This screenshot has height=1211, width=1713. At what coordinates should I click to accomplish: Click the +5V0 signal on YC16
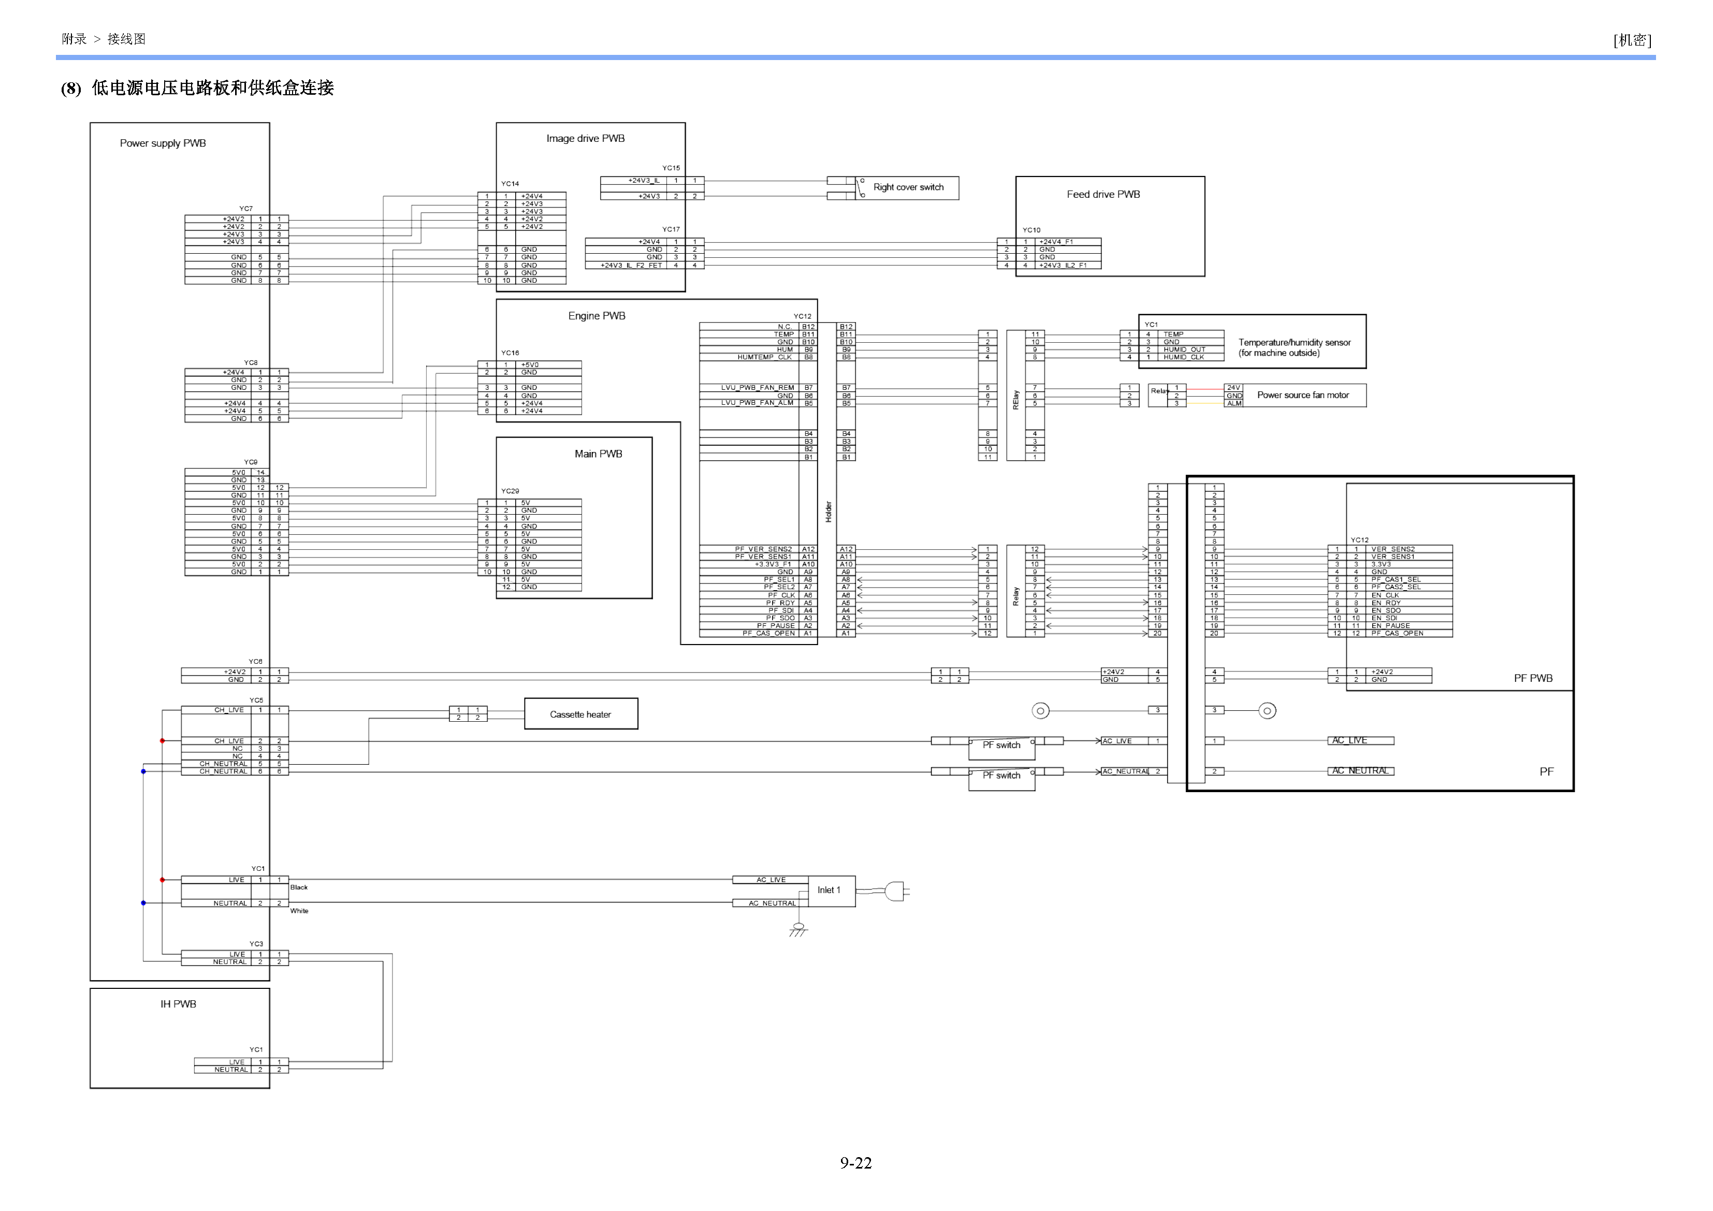click(x=530, y=365)
